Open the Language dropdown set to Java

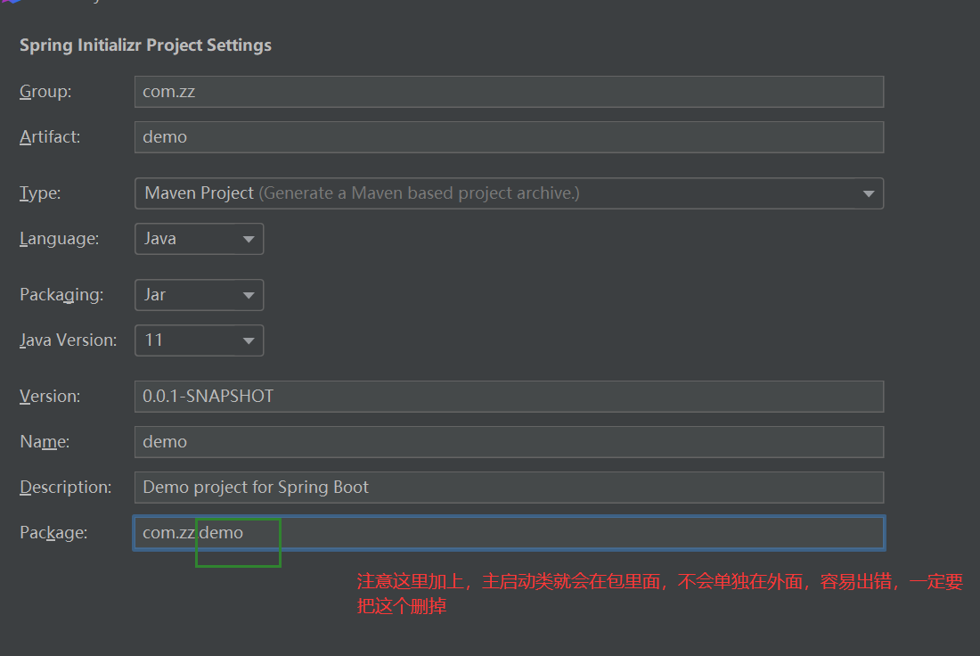coord(199,239)
